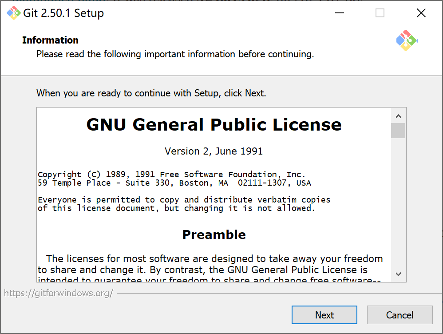443x334 pixels.
Task: Click the Preamble heading
Action: [x=214, y=235]
